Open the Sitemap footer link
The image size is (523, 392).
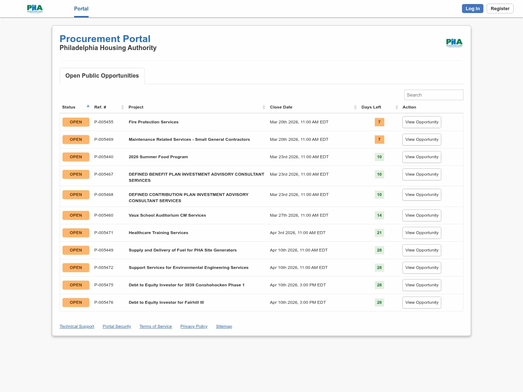[224, 327]
